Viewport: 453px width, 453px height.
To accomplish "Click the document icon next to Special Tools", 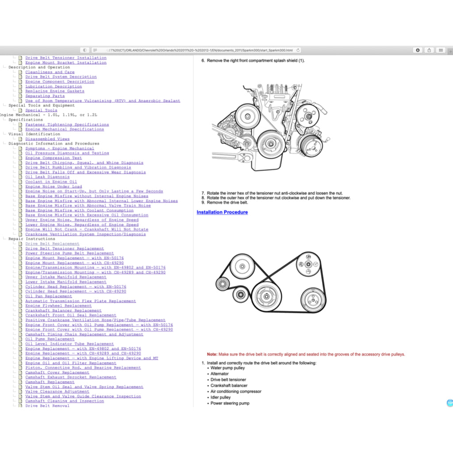I will 20,110.
